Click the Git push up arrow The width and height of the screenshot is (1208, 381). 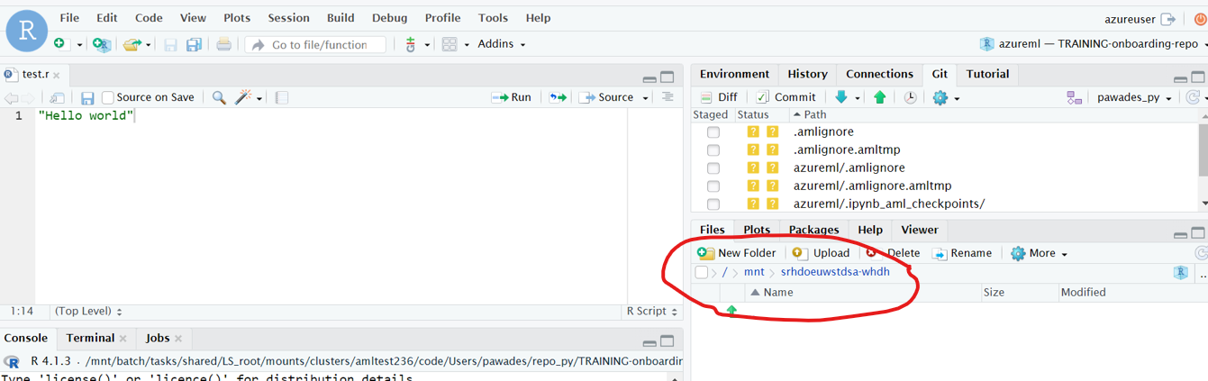[x=880, y=97]
